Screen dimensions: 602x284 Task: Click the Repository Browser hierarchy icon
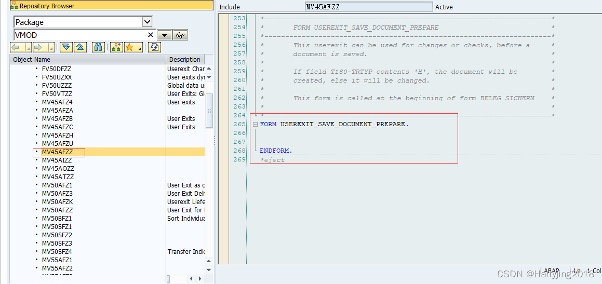click(x=15, y=6)
